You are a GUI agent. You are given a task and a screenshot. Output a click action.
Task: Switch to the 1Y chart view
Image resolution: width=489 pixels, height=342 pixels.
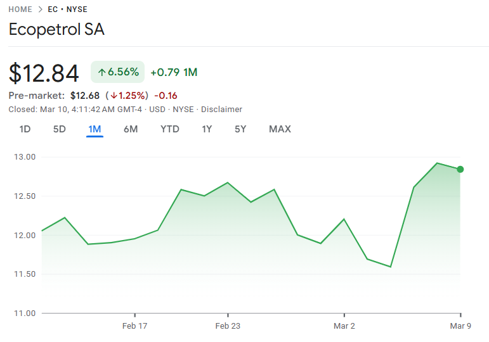coord(207,129)
